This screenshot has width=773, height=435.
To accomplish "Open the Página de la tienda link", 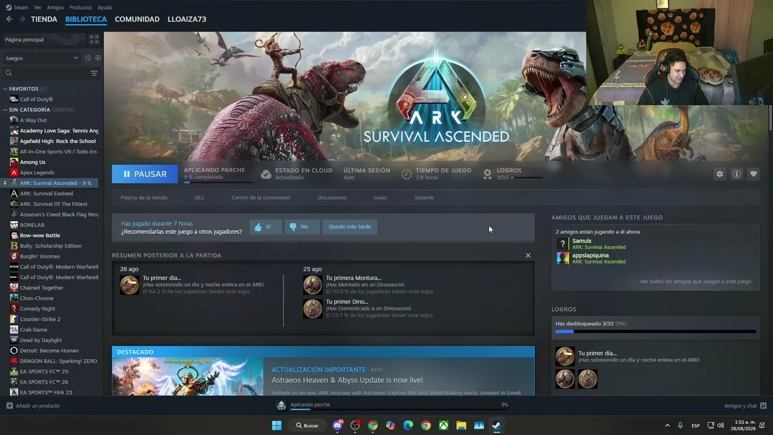I will coord(144,198).
